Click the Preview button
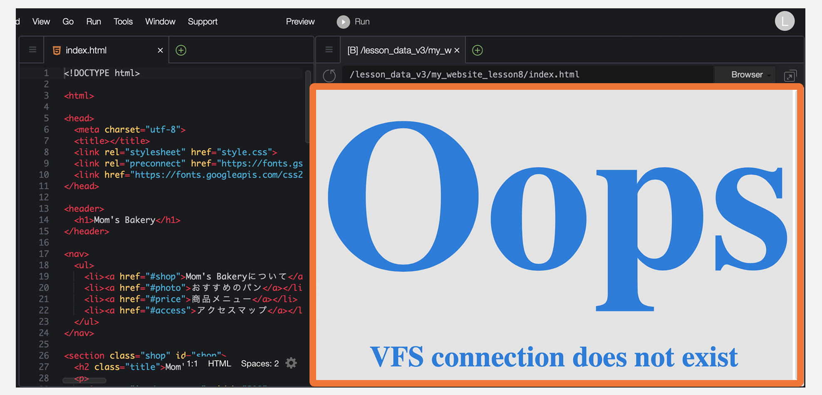This screenshot has height=395, width=822. [x=300, y=22]
